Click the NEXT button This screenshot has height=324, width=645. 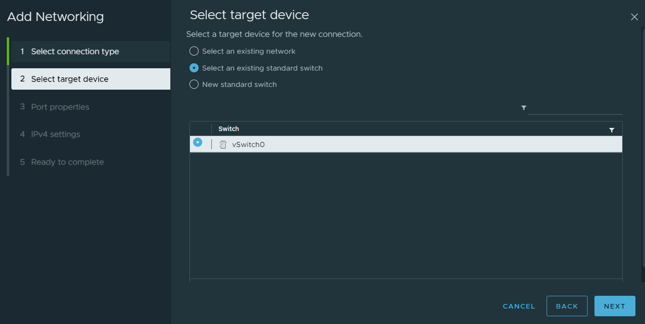614,306
